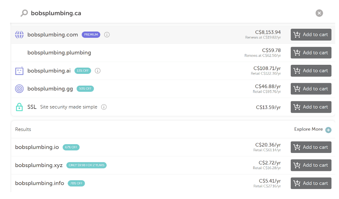Add bobsplumbing.com to cart
The width and height of the screenshot is (339, 199).
(311, 35)
